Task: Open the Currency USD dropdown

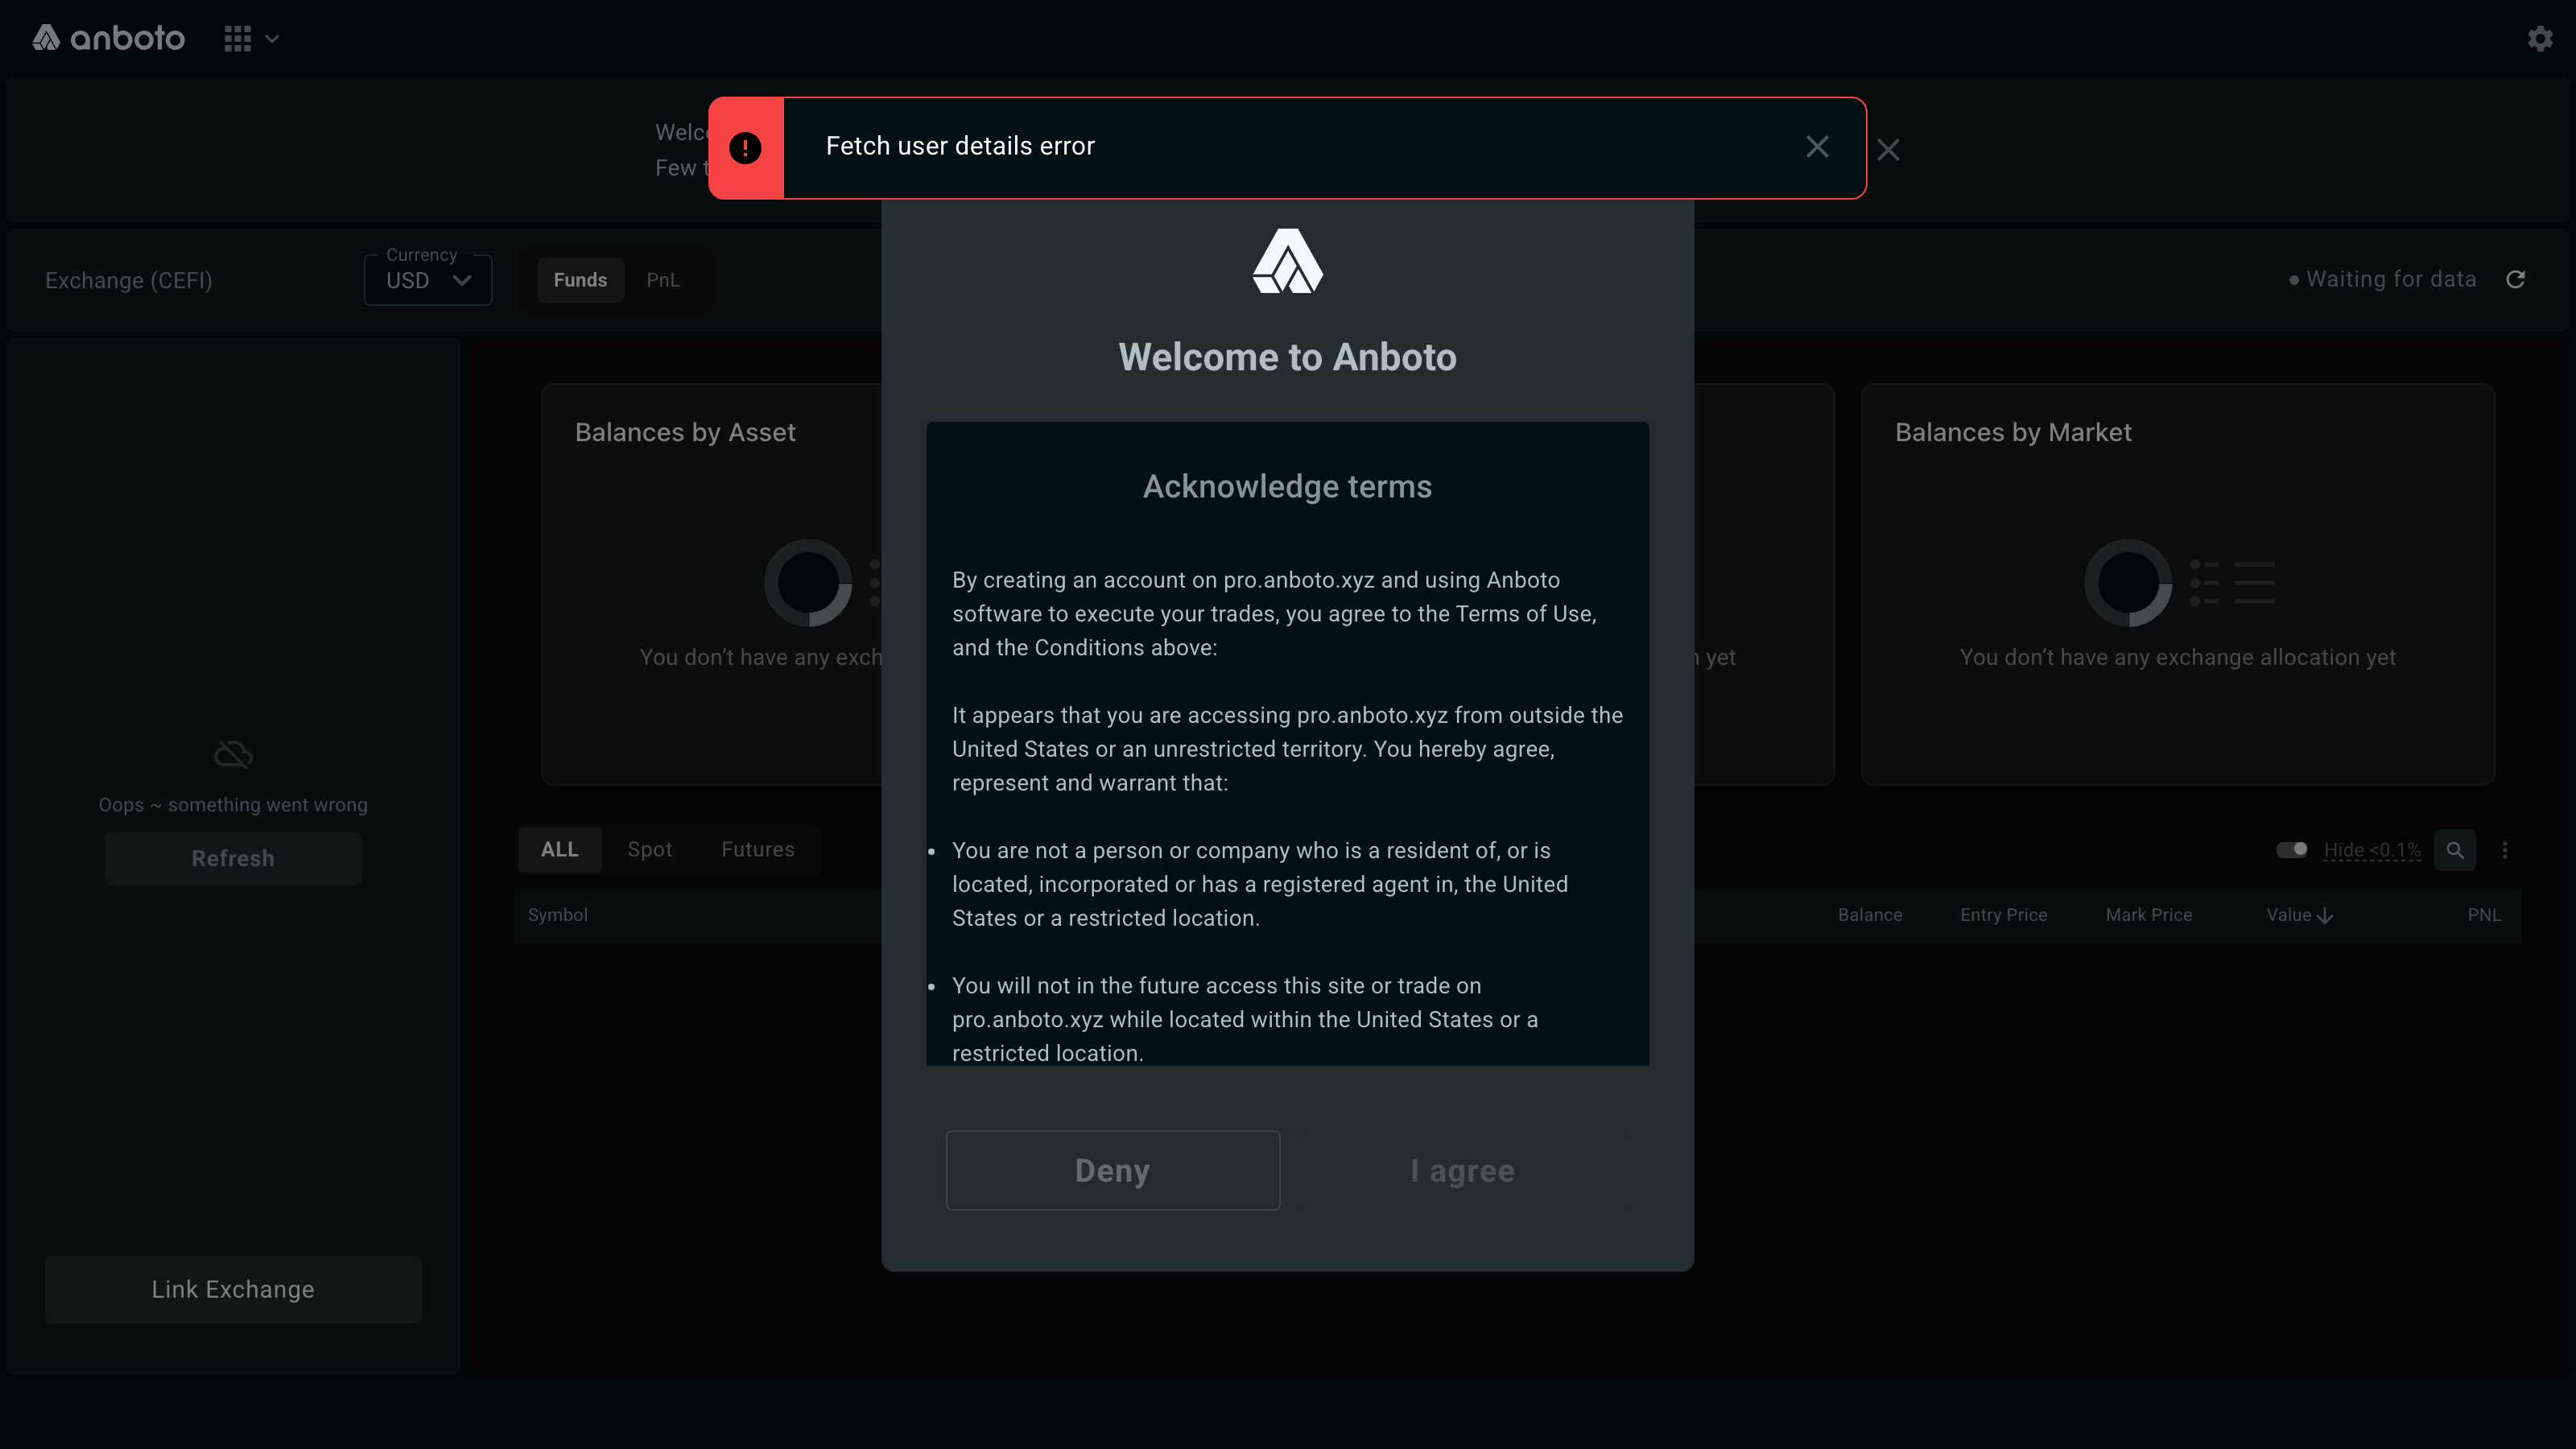Action: click(428, 280)
